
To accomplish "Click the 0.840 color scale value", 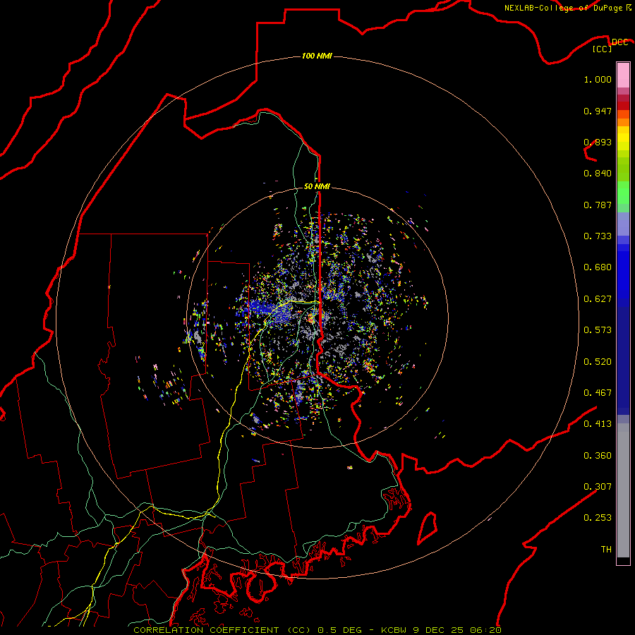I will [x=598, y=174].
